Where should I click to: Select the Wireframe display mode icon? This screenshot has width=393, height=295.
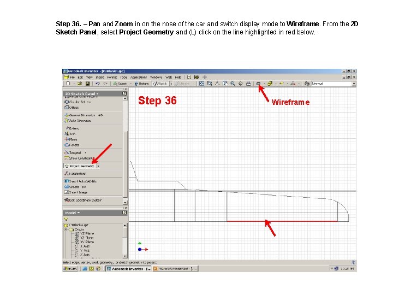tap(258, 84)
